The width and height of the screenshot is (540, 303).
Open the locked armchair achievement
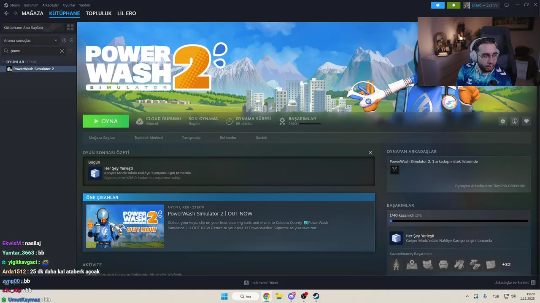pos(443,264)
